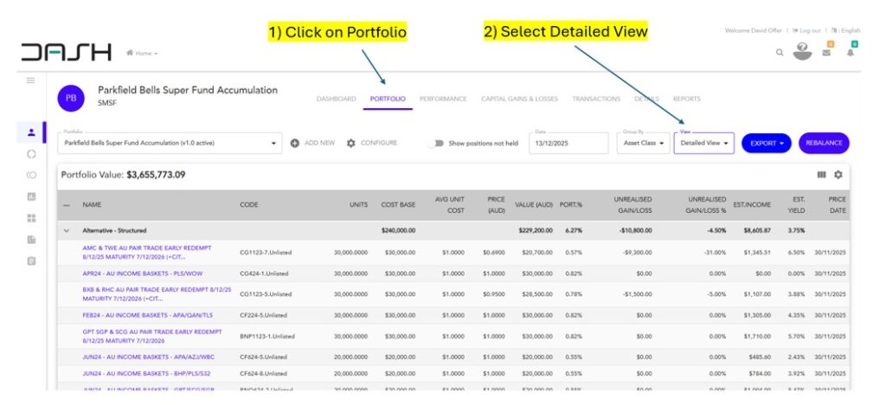Select the person icon in the sidebar

coord(31,132)
